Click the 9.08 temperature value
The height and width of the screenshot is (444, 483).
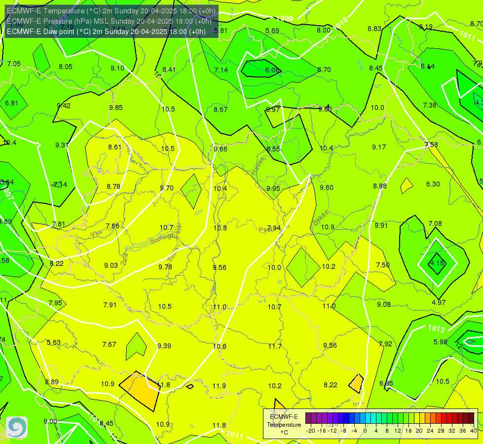click(x=384, y=305)
